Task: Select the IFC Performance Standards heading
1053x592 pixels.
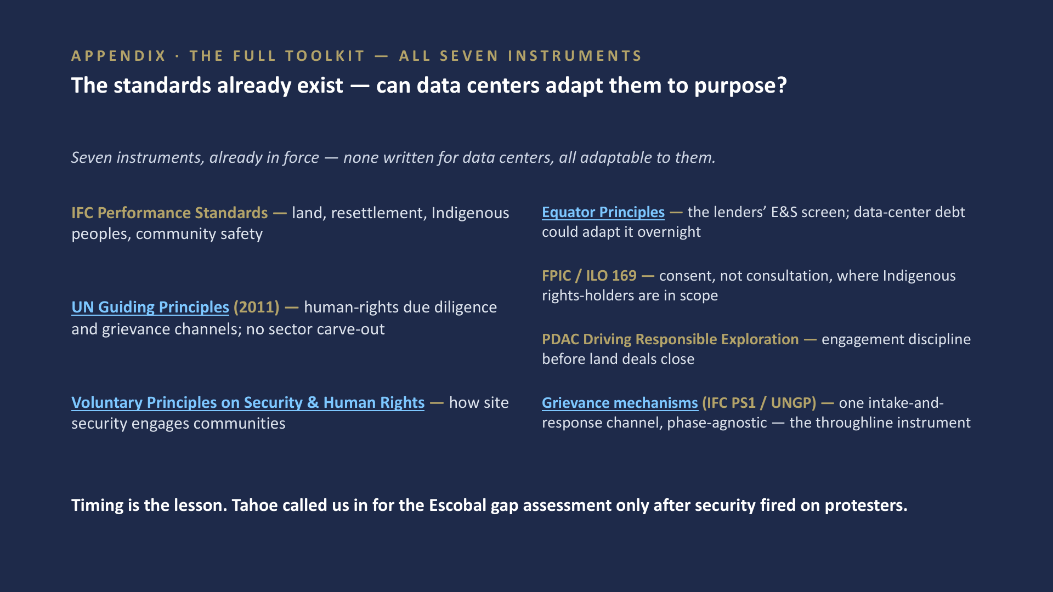Action: 169,213
